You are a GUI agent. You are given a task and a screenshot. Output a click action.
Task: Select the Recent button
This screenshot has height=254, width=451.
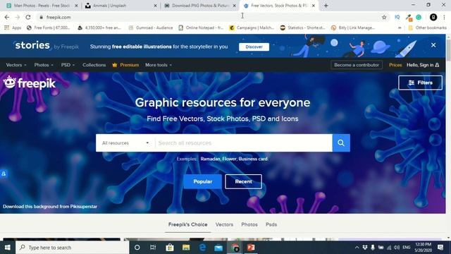pyautogui.click(x=243, y=182)
